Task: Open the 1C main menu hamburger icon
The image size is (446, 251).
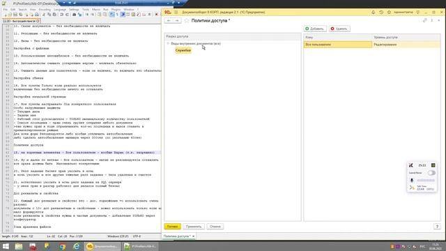Action: tap(176, 13)
